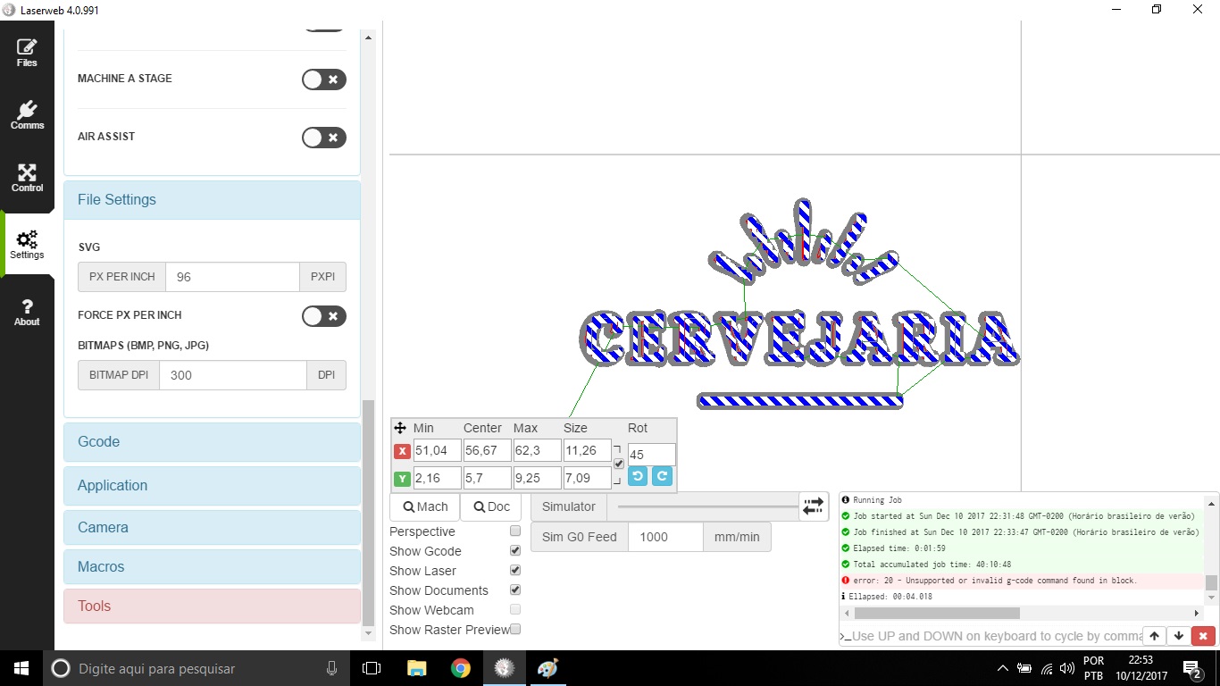
Task: Click the Y Max value field
Action: point(537,478)
